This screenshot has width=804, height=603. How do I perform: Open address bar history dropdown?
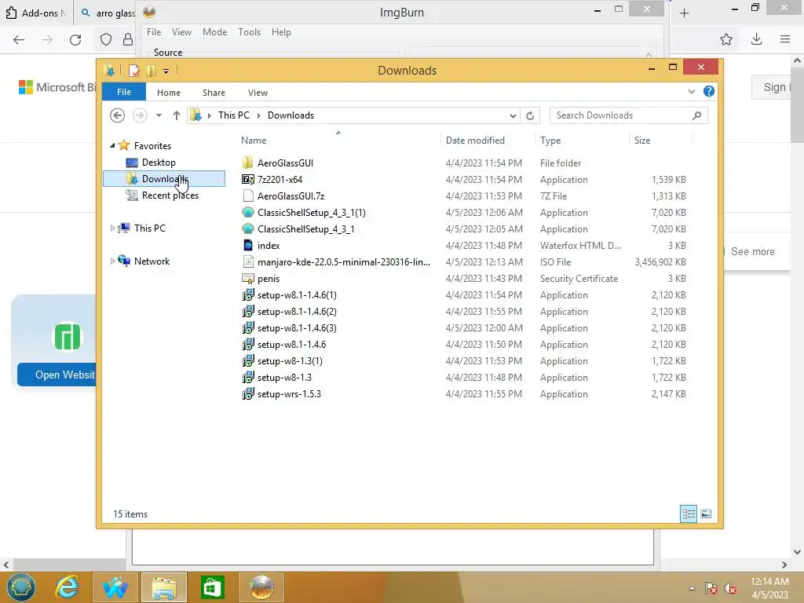click(513, 115)
